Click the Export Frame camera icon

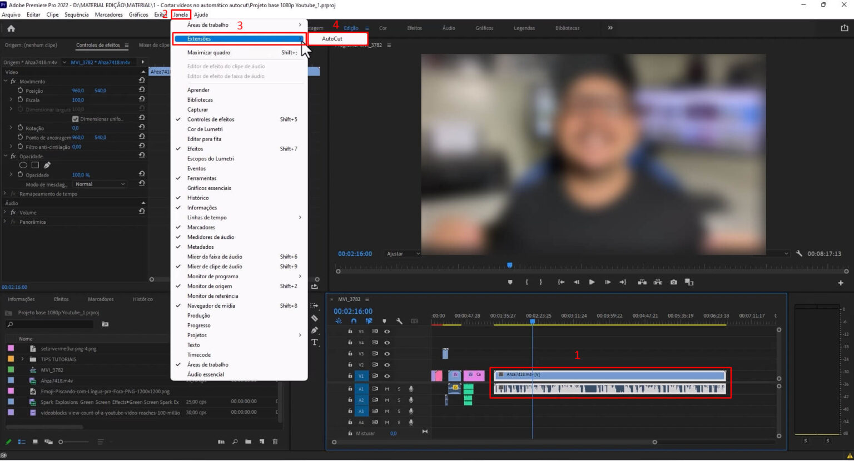pyautogui.click(x=673, y=282)
